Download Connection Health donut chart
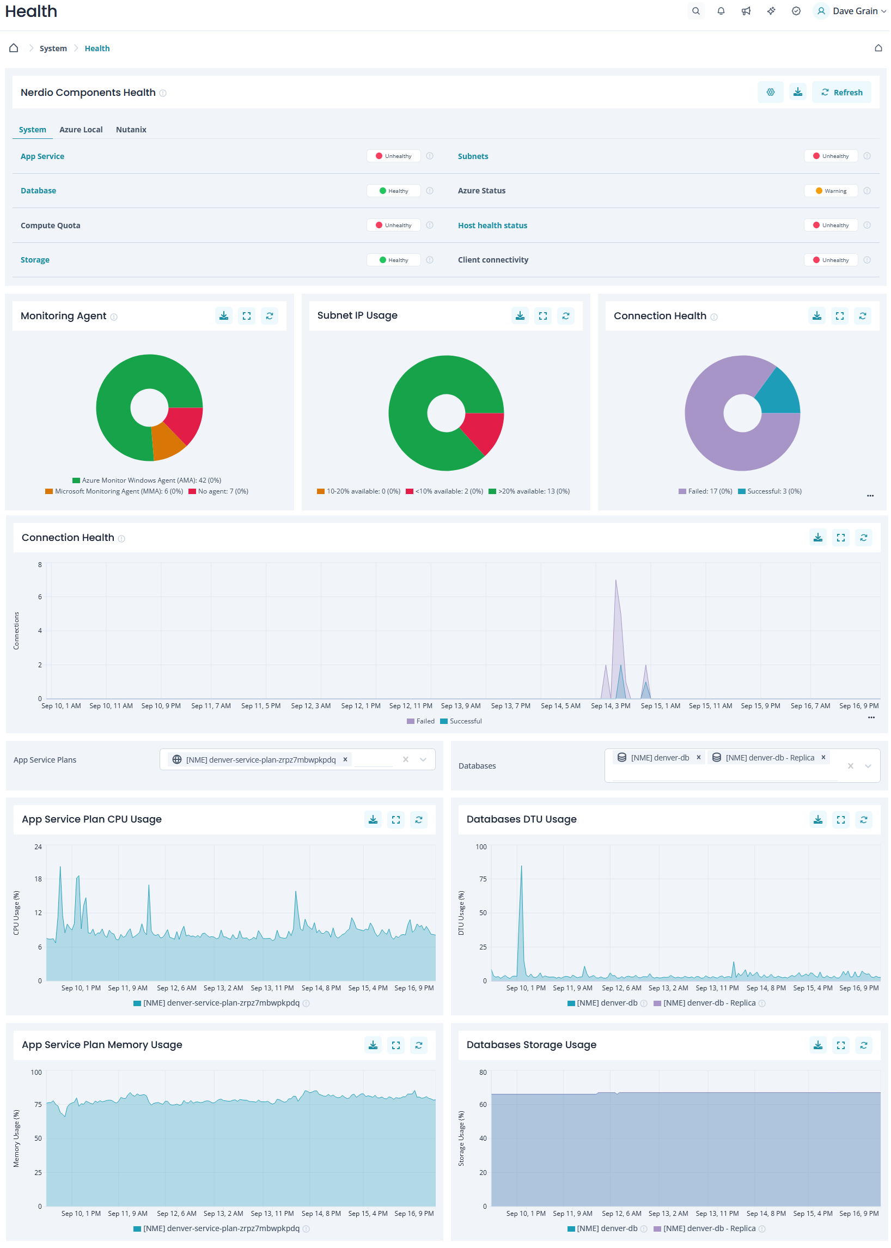This screenshot has width=891, height=1248. (817, 316)
